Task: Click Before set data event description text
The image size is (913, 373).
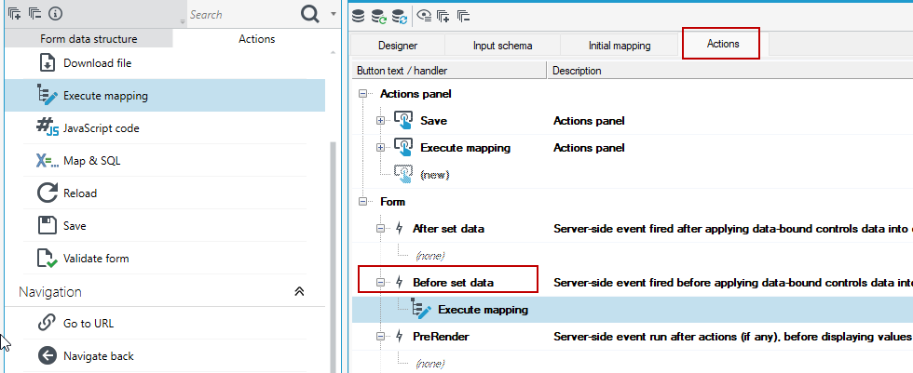Action: click(732, 283)
